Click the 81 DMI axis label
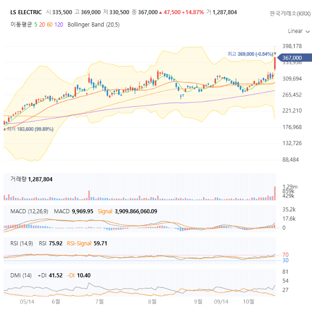 (285, 272)
